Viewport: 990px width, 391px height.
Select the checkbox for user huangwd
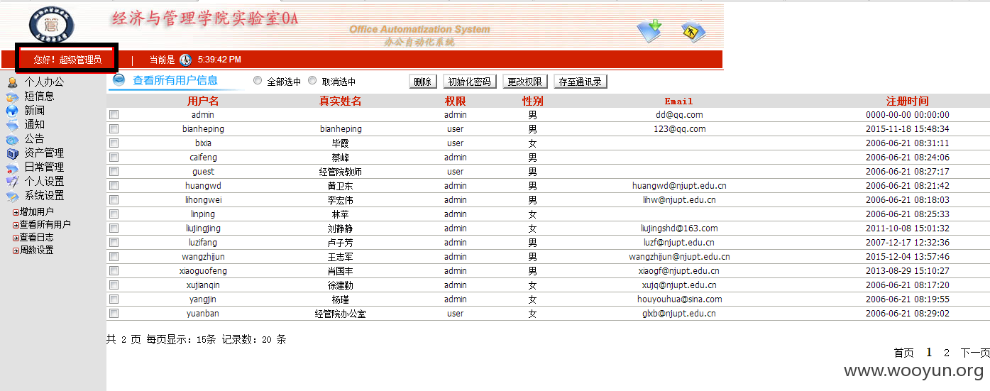[114, 186]
